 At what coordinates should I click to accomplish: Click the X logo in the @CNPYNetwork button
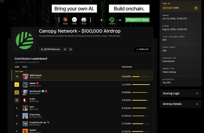click(42, 49)
